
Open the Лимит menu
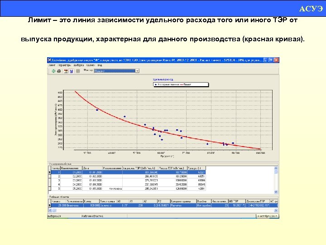(52, 65)
